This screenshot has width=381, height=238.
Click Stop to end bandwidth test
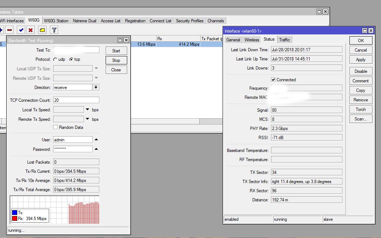pyautogui.click(x=116, y=60)
